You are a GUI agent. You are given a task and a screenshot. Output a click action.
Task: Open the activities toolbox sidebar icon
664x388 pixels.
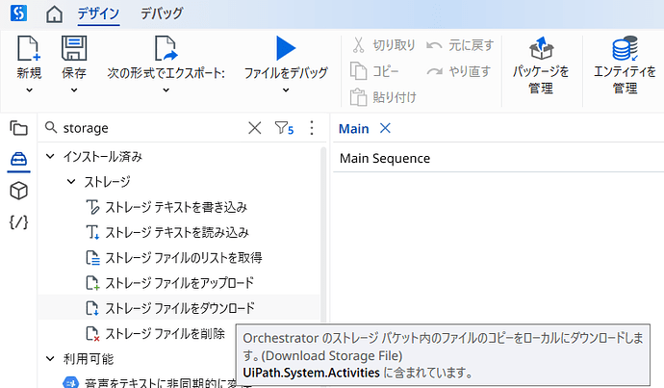pyautogui.click(x=18, y=160)
